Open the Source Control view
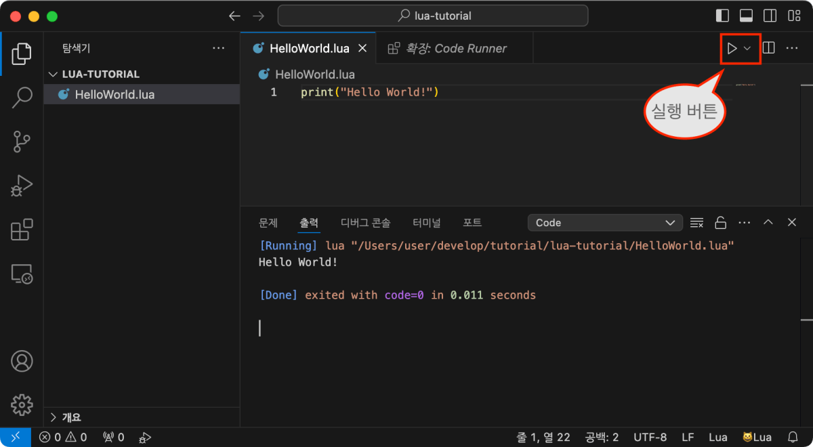This screenshot has width=813, height=447. (x=22, y=142)
